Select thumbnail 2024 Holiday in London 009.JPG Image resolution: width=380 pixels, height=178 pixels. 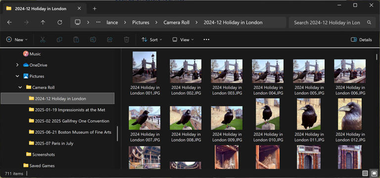pos(227,118)
